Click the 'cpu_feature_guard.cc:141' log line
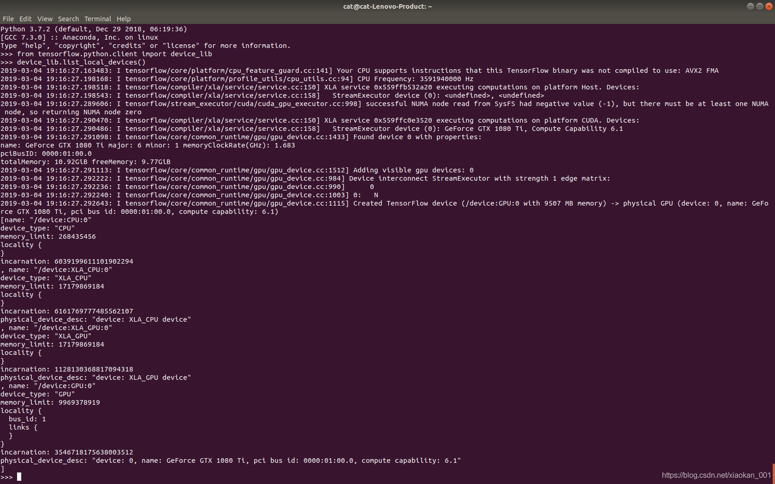Screen dimensions: 775x484 click(x=359, y=71)
